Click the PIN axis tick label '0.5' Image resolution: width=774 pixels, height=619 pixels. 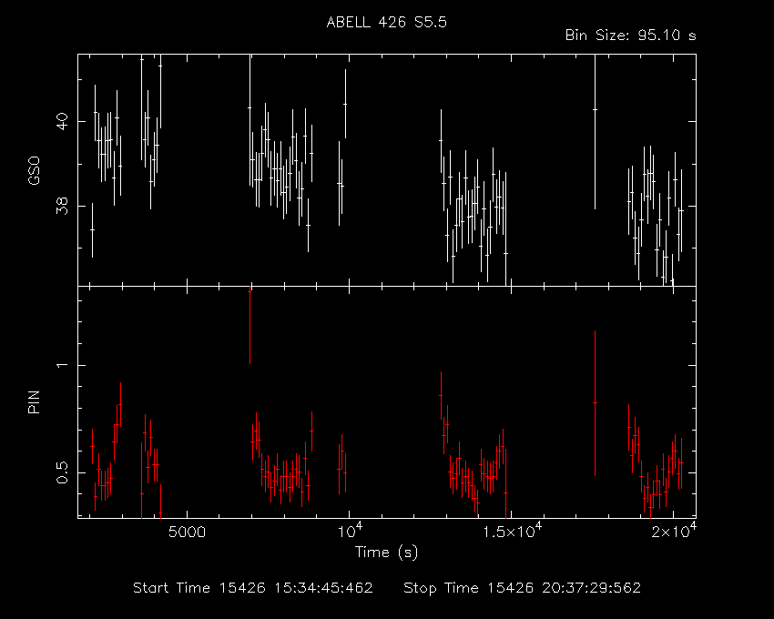click(62, 472)
